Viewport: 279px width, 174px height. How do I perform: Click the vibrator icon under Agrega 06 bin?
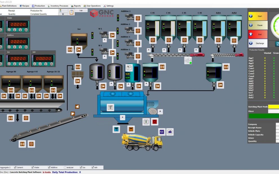click(11, 90)
